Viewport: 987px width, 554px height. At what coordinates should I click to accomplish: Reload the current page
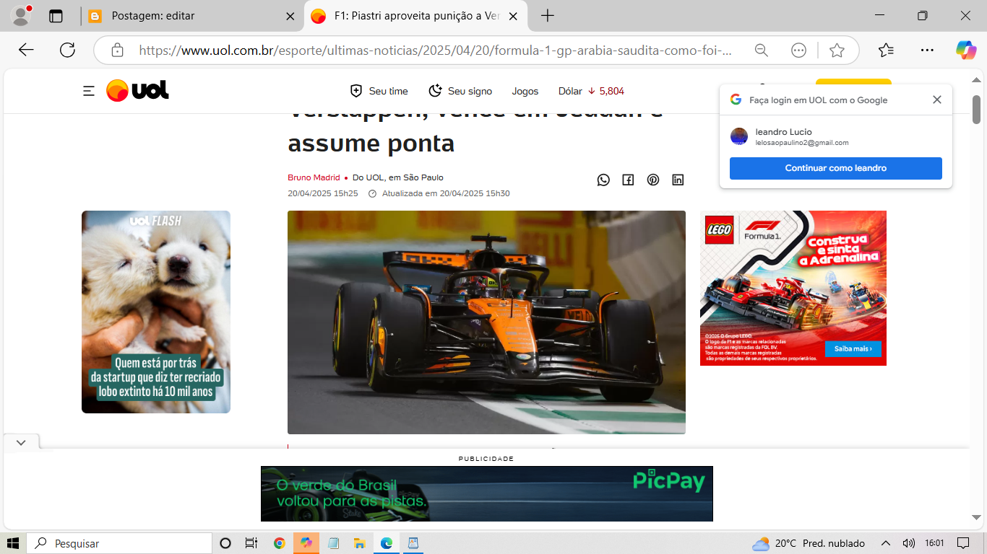click(67, 50)
